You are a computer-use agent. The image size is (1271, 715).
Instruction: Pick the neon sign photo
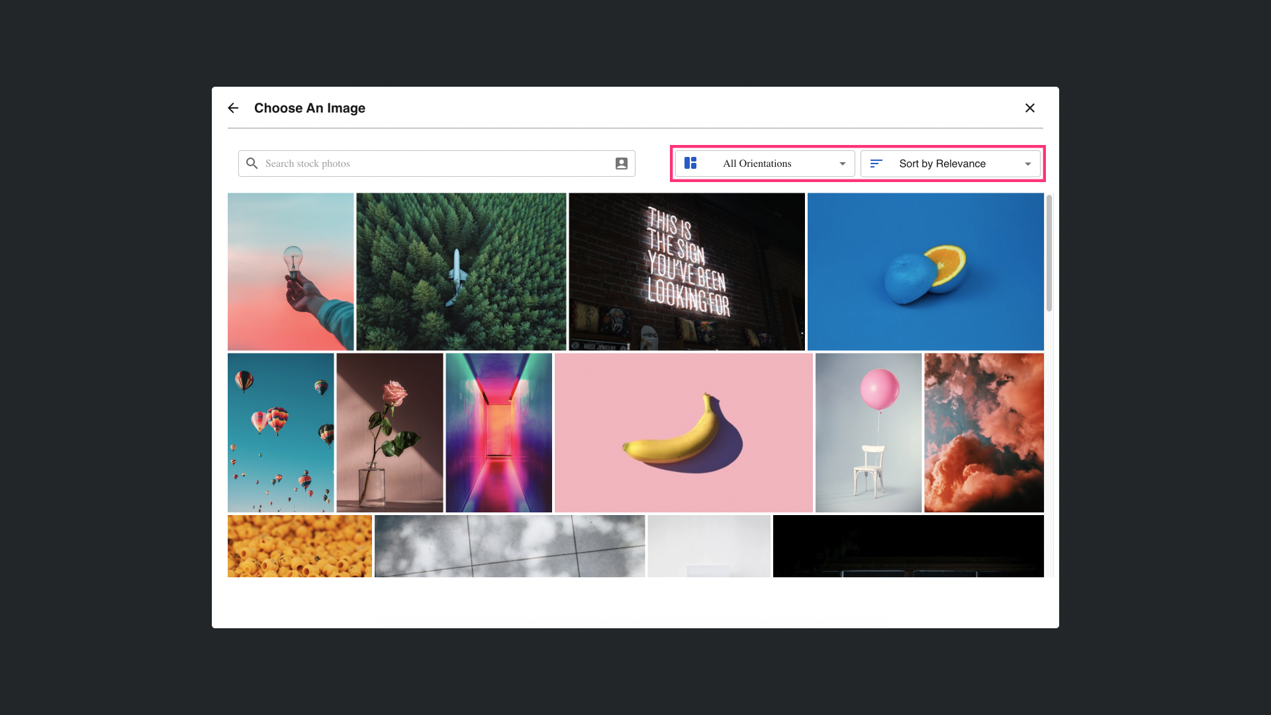[686, 271]
